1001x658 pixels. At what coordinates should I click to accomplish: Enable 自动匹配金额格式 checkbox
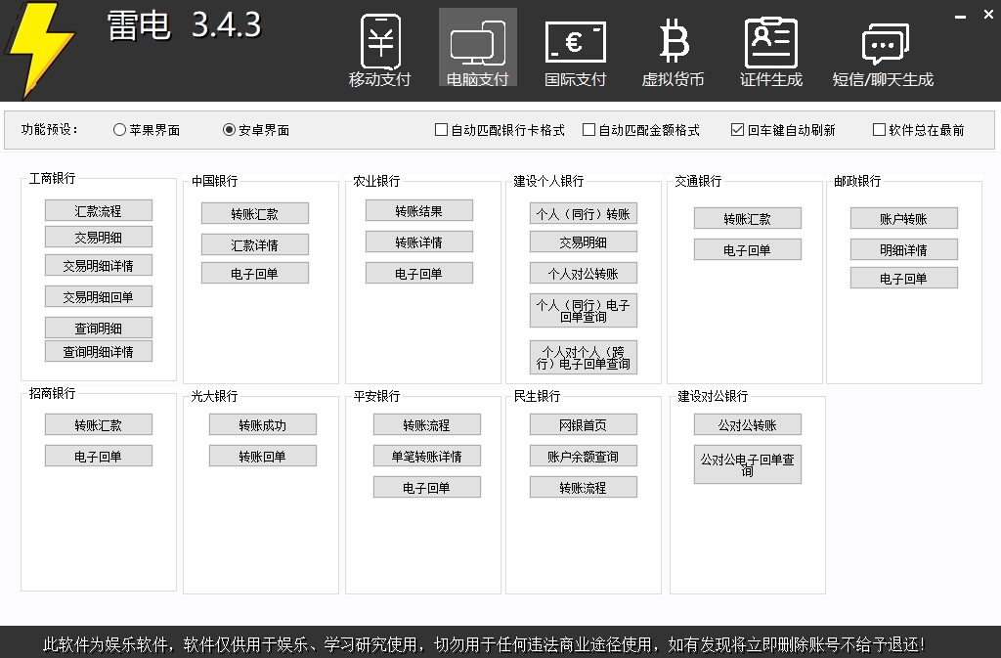tap(588, 129)
